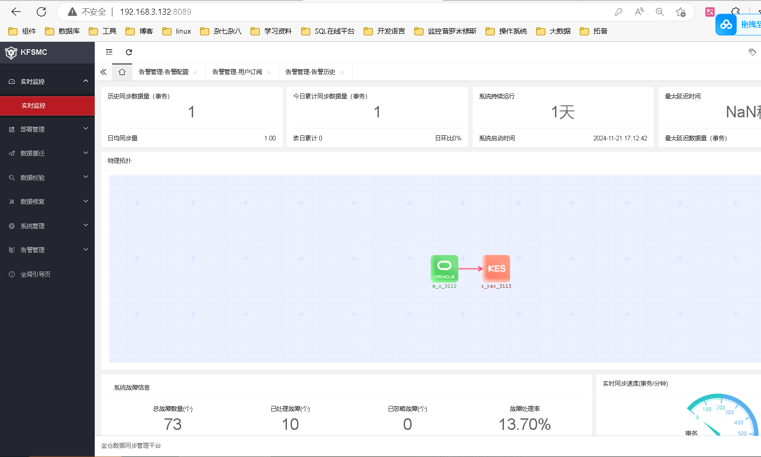Click the total faults value 73
Image resolution: width=761 pixels, height=457 pixels.
(173, 424)
